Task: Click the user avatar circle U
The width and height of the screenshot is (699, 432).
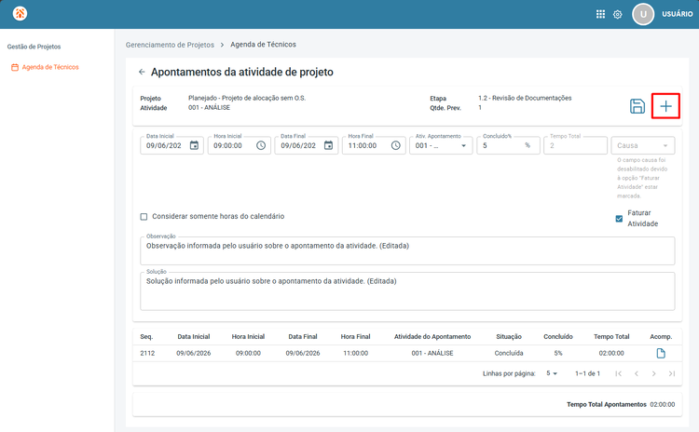Action: pyautogui.click(x=643, y=14)
